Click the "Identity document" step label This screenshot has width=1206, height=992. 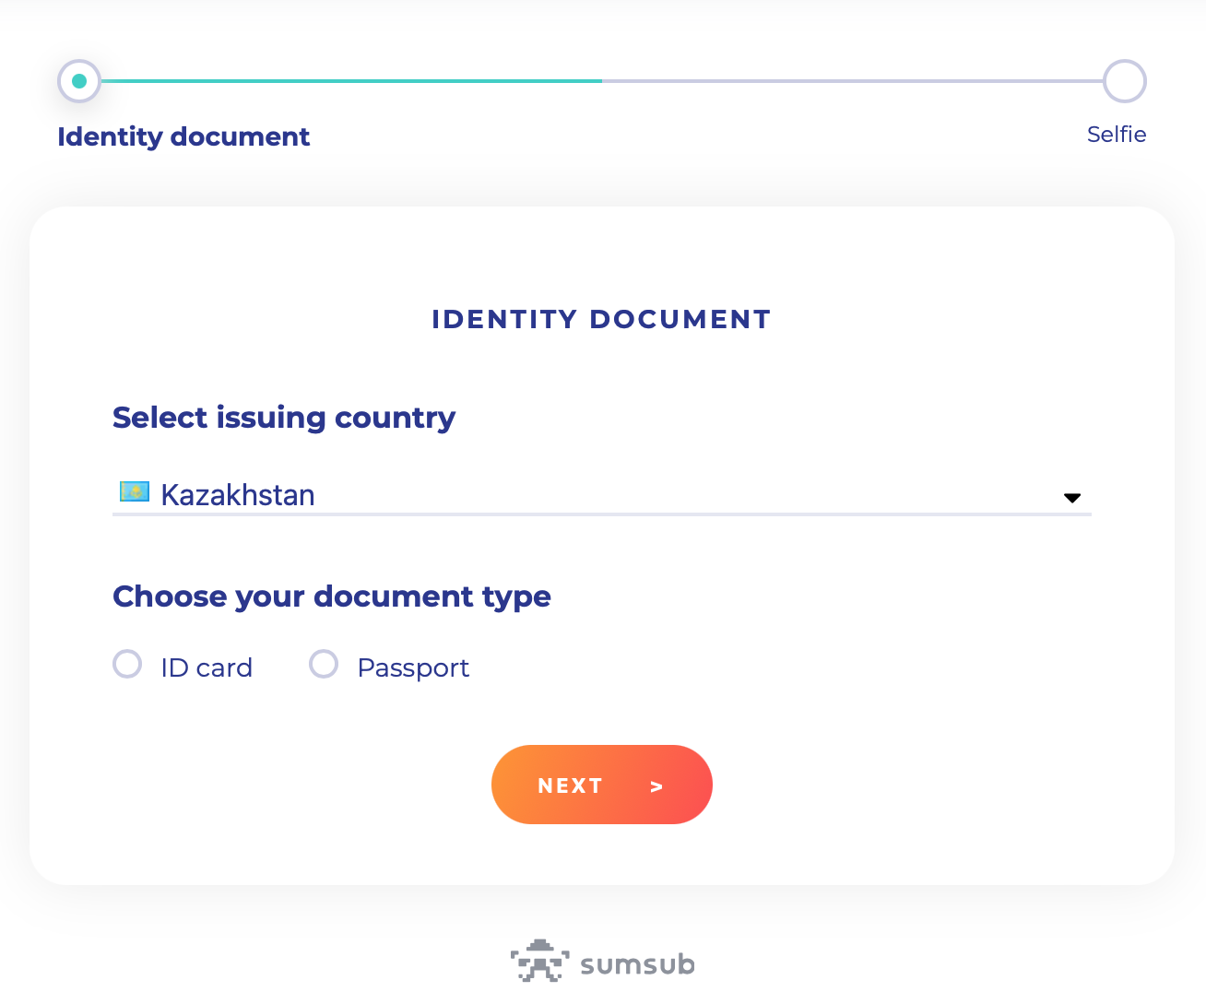[183, 136]
